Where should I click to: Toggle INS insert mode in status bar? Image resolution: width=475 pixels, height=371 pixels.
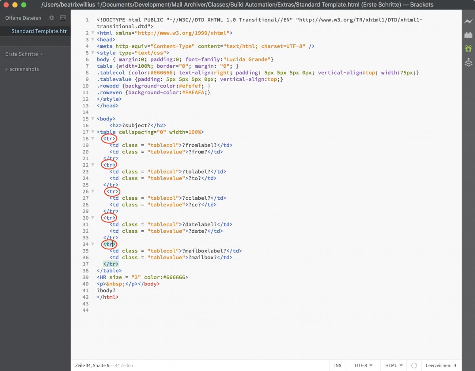pos(338,365)
